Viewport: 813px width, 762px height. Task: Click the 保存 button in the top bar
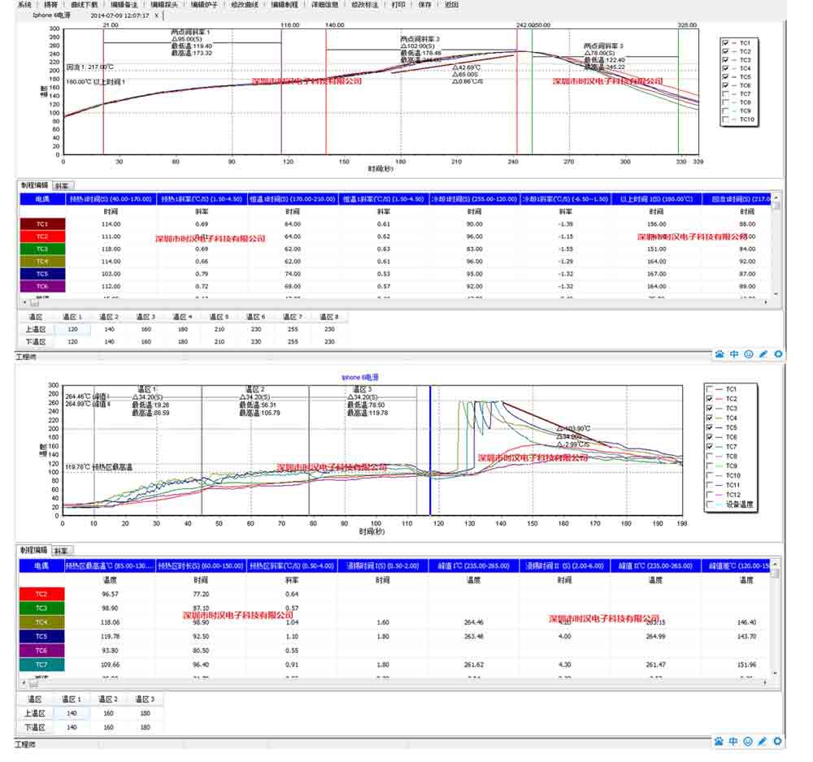click(x=424, y=4)
